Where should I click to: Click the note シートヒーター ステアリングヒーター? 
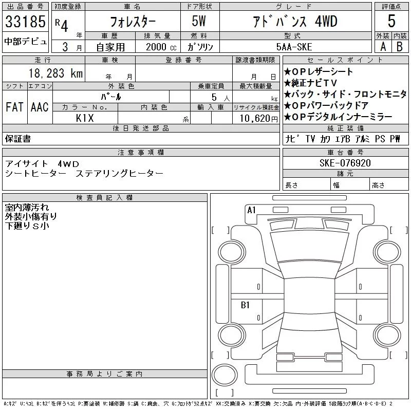click(x=84, y=173)
